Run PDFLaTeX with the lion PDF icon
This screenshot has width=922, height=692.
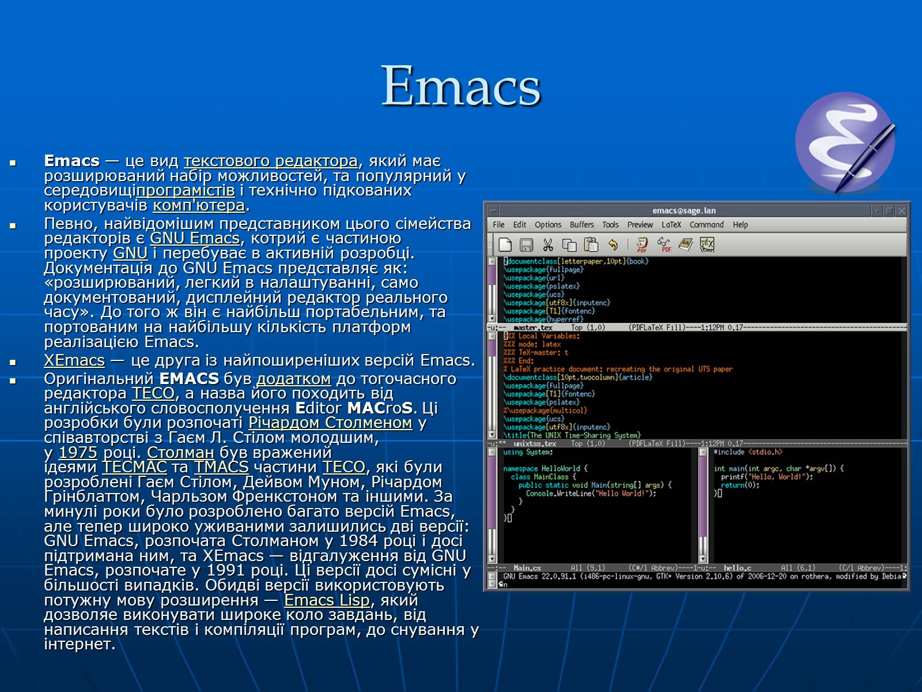pyautogui.click(x=642, y=245)
